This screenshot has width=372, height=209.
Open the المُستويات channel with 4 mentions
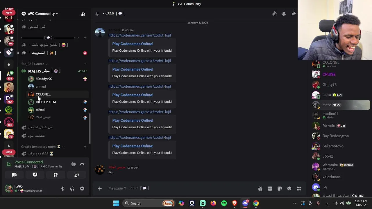pyautogui.click(x=54, y=53)
